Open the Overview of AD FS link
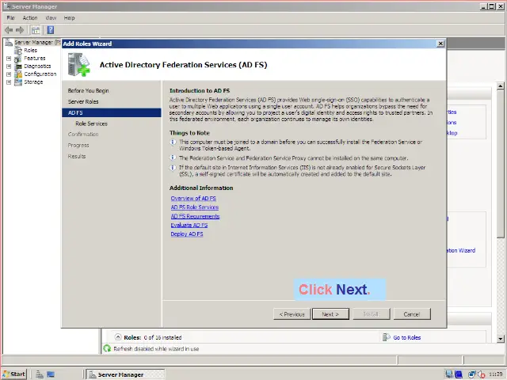Screen dimensions: 507x380 [x=193, y=199]
